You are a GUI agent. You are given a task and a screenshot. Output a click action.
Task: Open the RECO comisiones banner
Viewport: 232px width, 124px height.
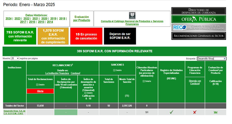pyautogui.click(x=198, y=27)
